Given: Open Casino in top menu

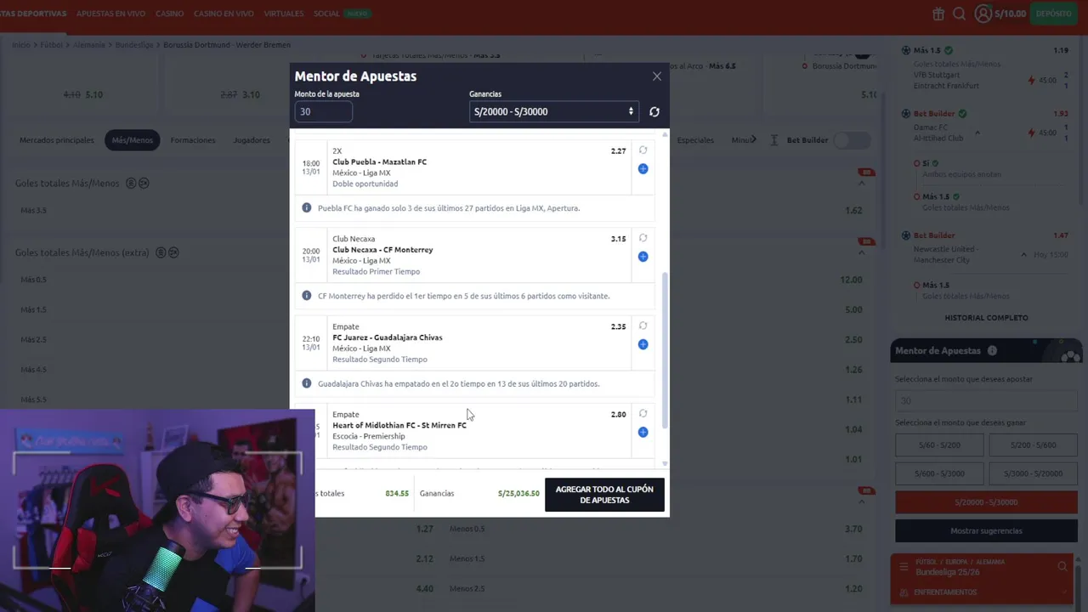Looking at the screenshot, I should click(169, 14).
